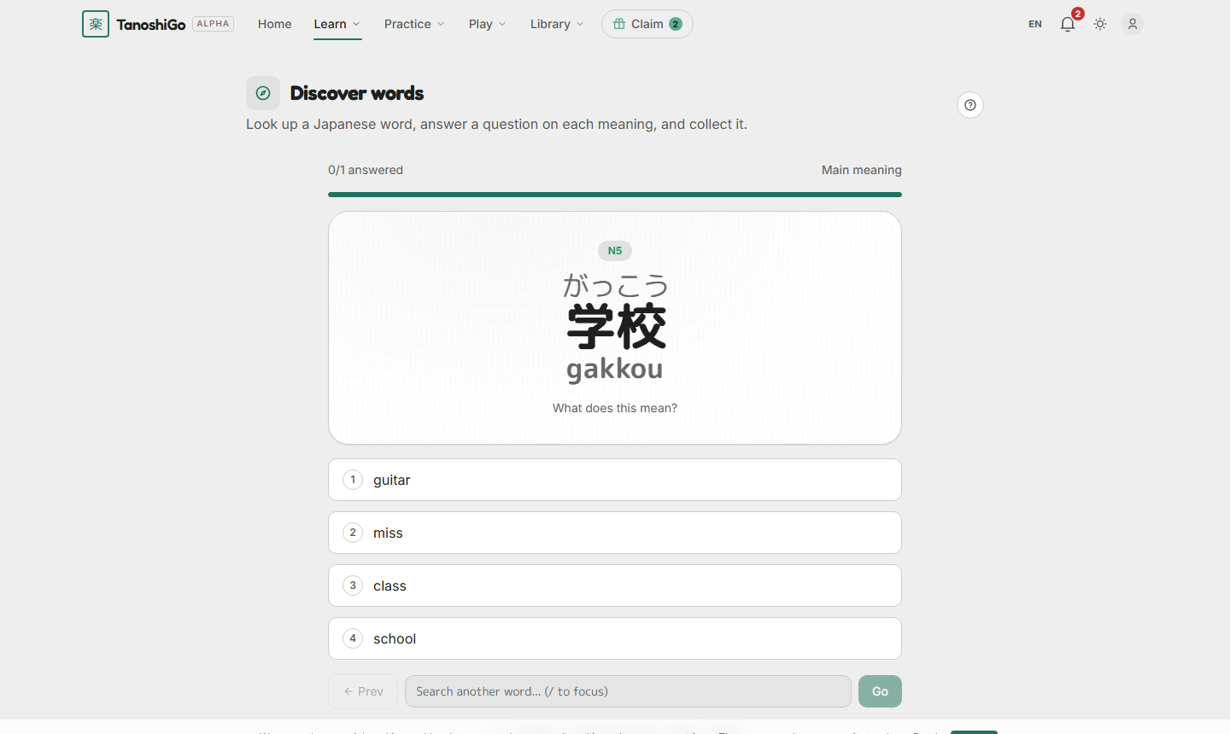Go to the Home page
1230x734 pixels.
tap(275, 24)
